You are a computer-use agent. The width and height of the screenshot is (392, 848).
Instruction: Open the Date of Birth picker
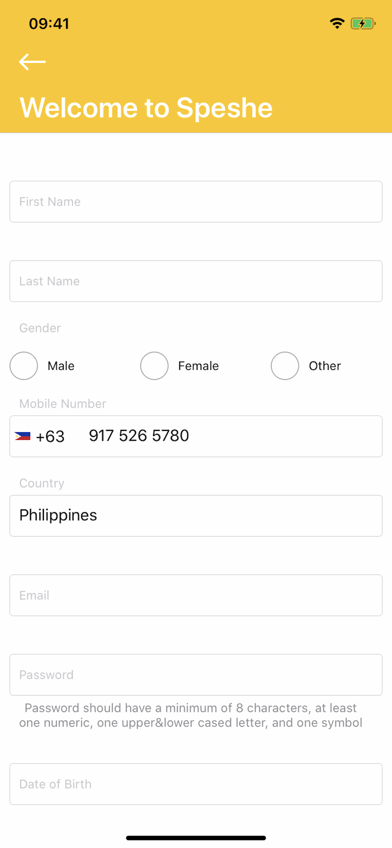[196, 784]
